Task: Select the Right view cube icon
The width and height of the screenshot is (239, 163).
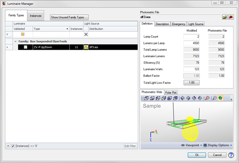Action: tap(164, 98)
